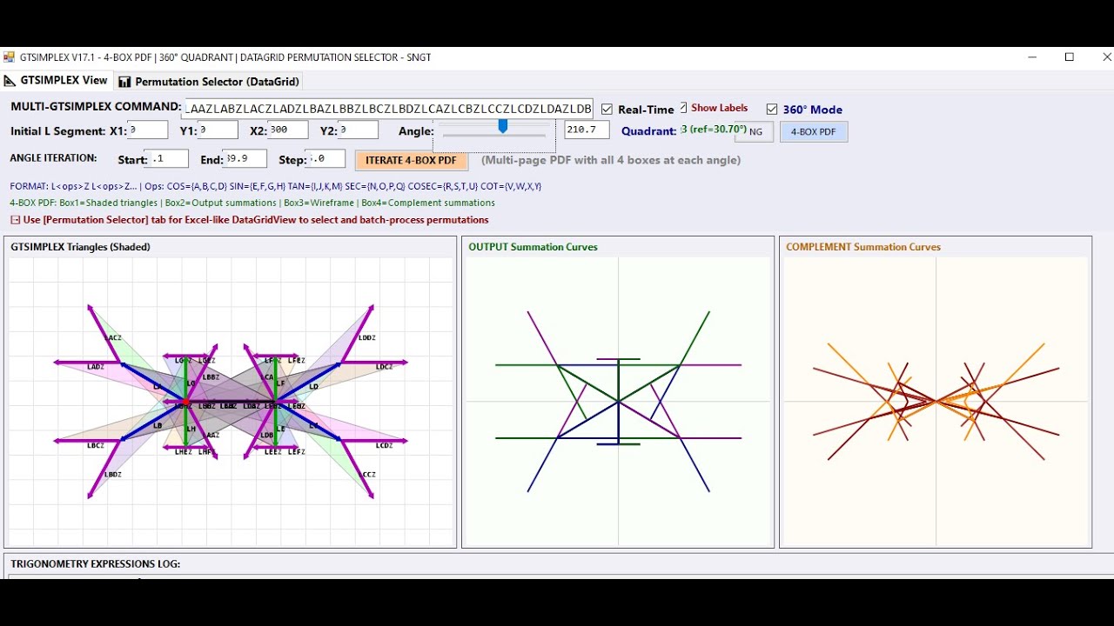Screen dimensions: 1114x626
Task: Click the angle value field showing 210.7
Action: tap(587, 130)
